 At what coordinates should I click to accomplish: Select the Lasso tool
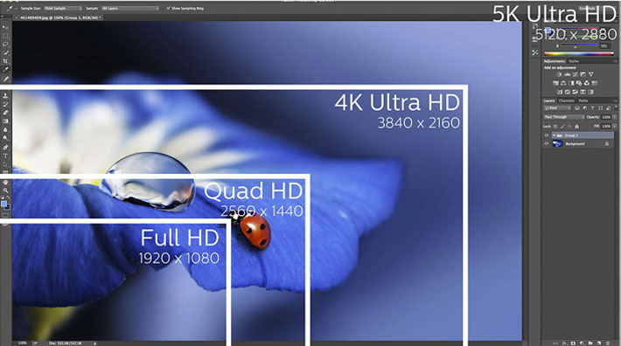coord(5,44)
